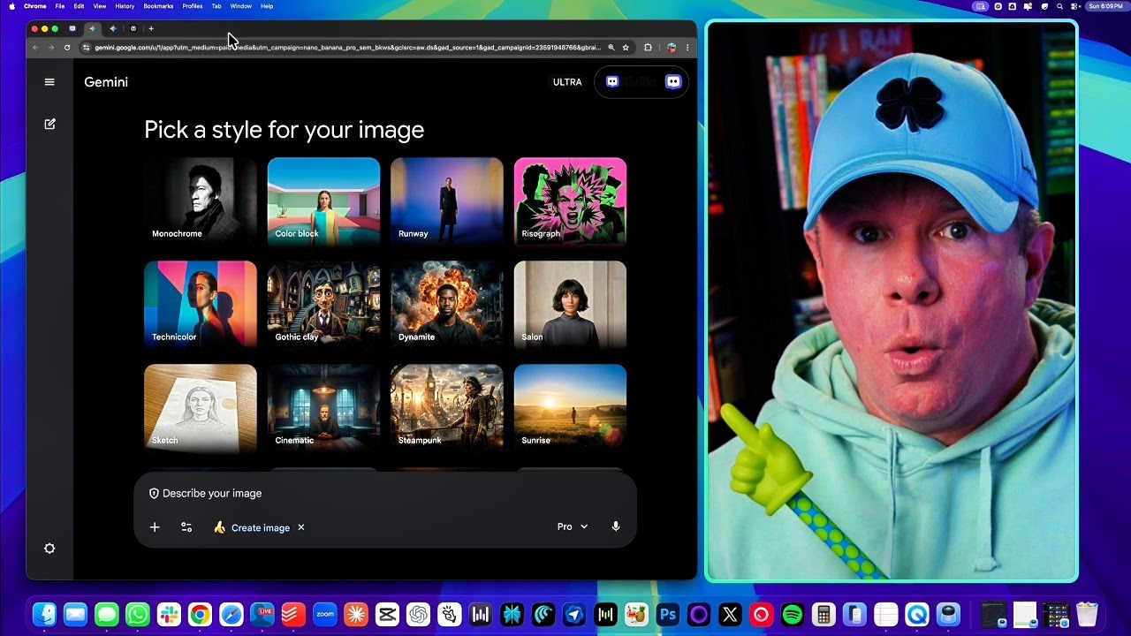
Task: Open the Window menu
Action: [240, 6]
